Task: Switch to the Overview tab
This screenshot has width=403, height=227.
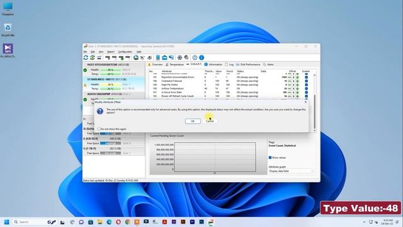Action: coord(156,64)
